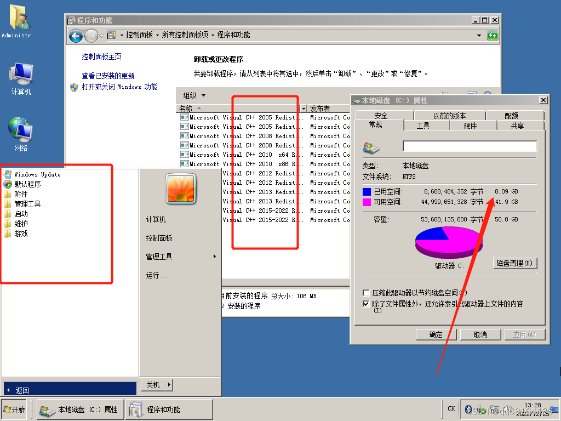Screen dimensions: 561x421
Task: Click 取消 in disk properties dialog
Action: [480, 335]
